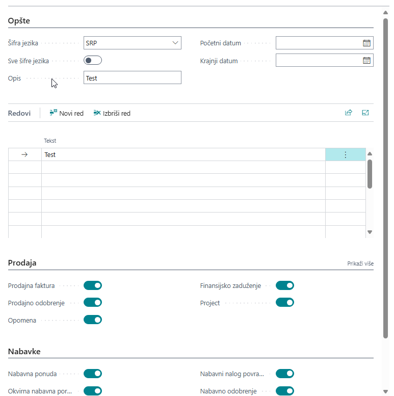Open the Početni datum calendar picker
The image size is (394, 396).
[x=366, y=43]
